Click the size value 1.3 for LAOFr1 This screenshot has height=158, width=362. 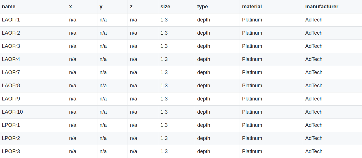click(164, 20)
